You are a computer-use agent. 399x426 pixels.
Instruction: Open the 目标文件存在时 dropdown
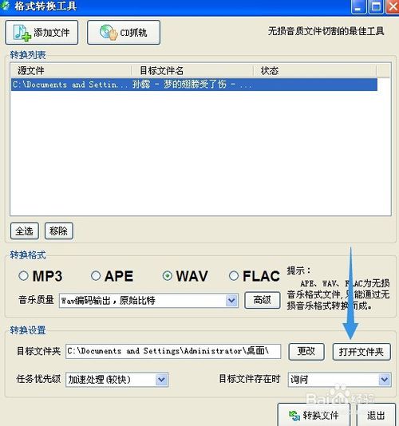[339, 380]
